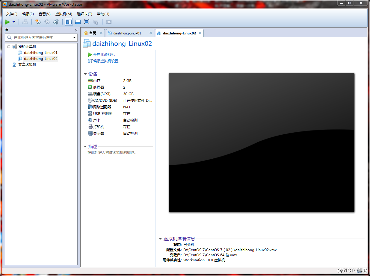Click the 正在使用文件 D:... CD/DVD value
This screenshot has height=276, width=370.
click(x=138, y=101)
